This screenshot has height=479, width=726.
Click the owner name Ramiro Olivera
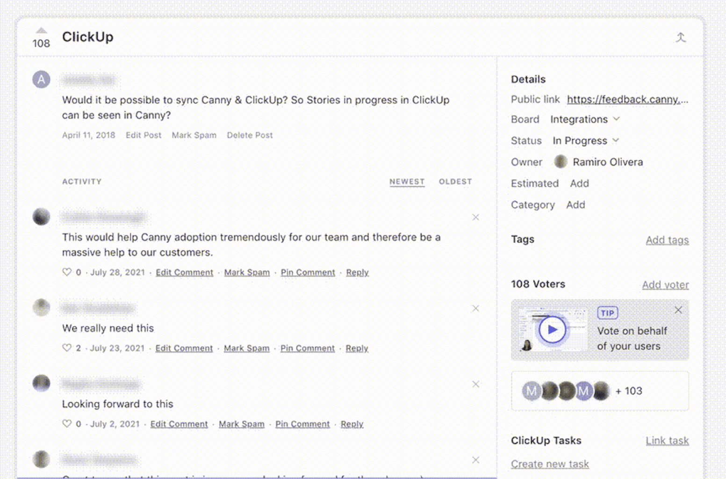point(608,162)
